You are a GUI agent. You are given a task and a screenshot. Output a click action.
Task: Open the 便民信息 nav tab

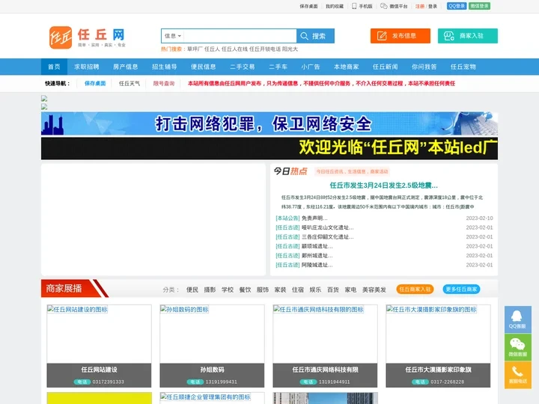[203, 67]
